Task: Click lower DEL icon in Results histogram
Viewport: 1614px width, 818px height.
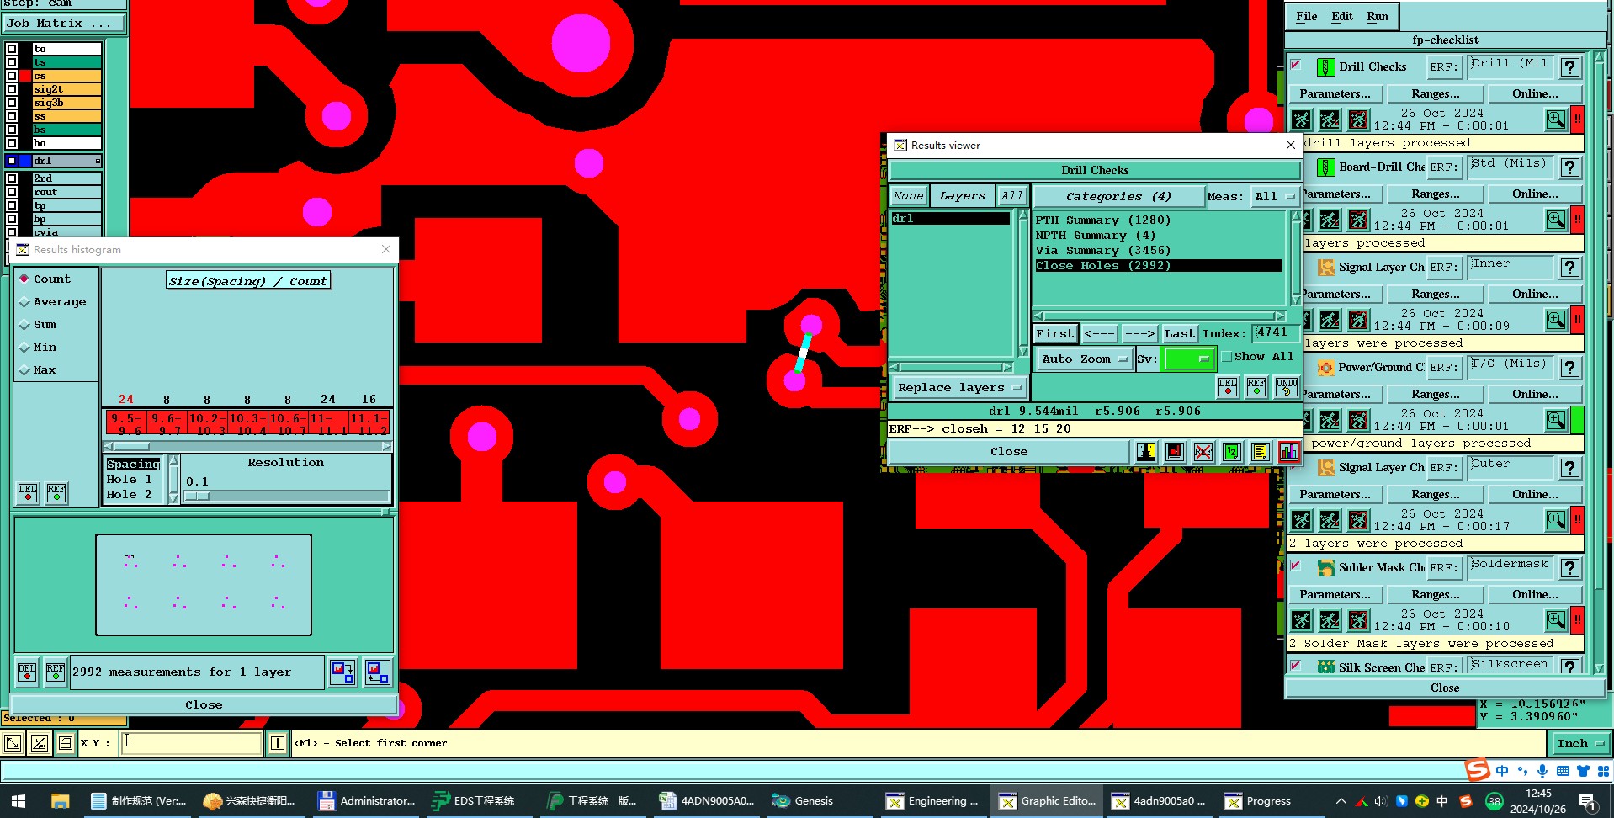Action: (x=27, y=672)
